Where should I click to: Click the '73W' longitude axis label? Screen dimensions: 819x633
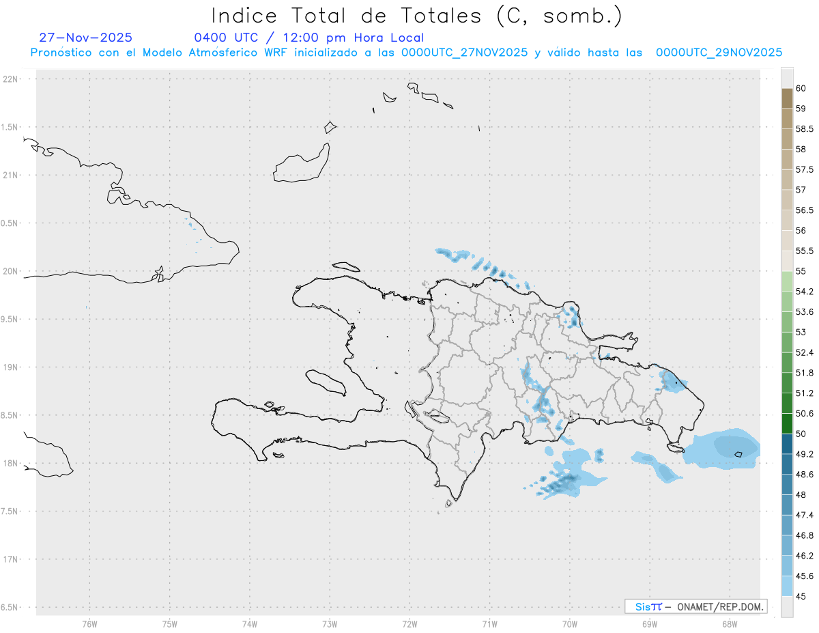pos(330,623)
